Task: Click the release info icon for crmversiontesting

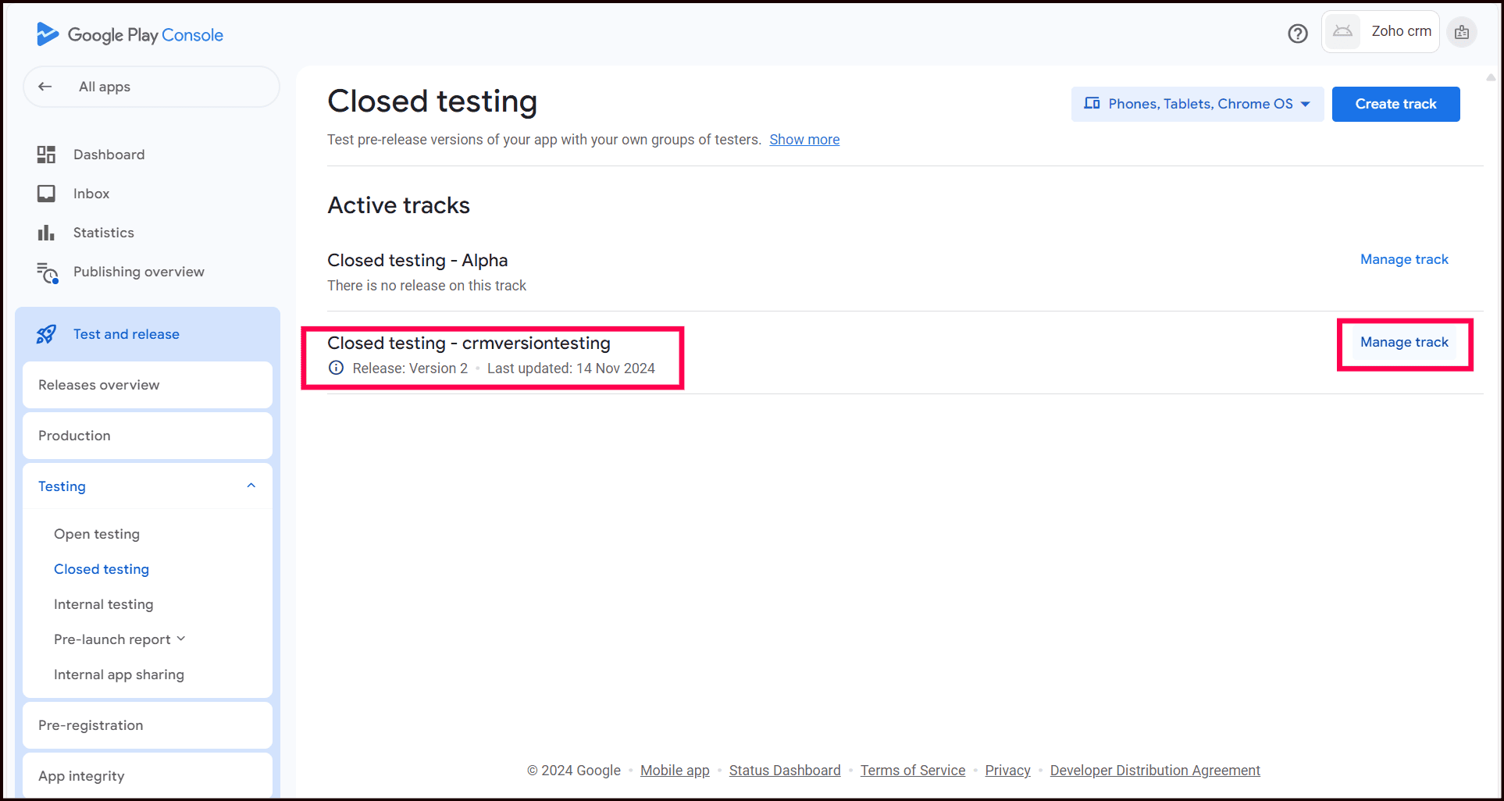Action: (336, 368)
